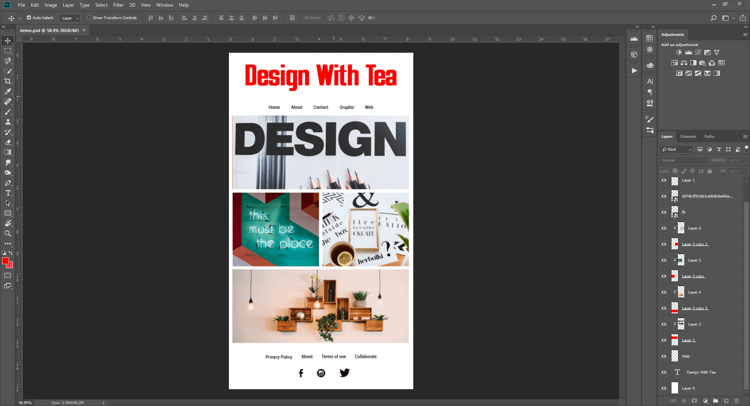Toggle visibility of the Web layer

[x=663, y=356]
